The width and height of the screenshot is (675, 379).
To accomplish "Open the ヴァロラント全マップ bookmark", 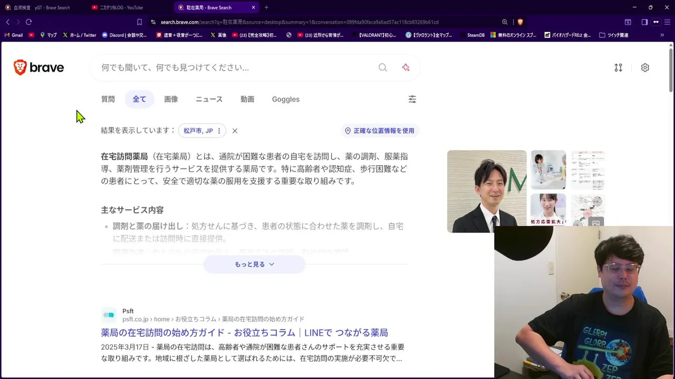I will [429, 35].
